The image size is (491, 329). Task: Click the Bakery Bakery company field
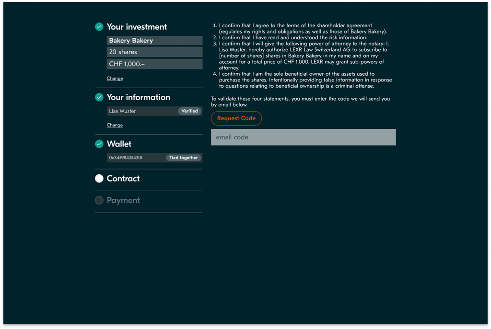coord(154,41)
